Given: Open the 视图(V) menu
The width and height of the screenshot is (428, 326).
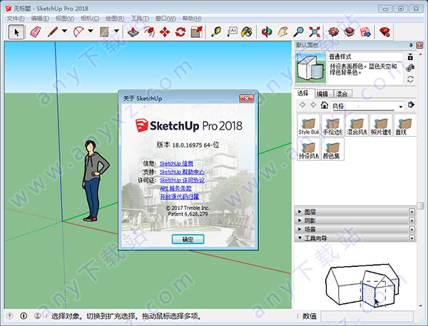Looking at the screenshot, I should [x=65, y=19].
